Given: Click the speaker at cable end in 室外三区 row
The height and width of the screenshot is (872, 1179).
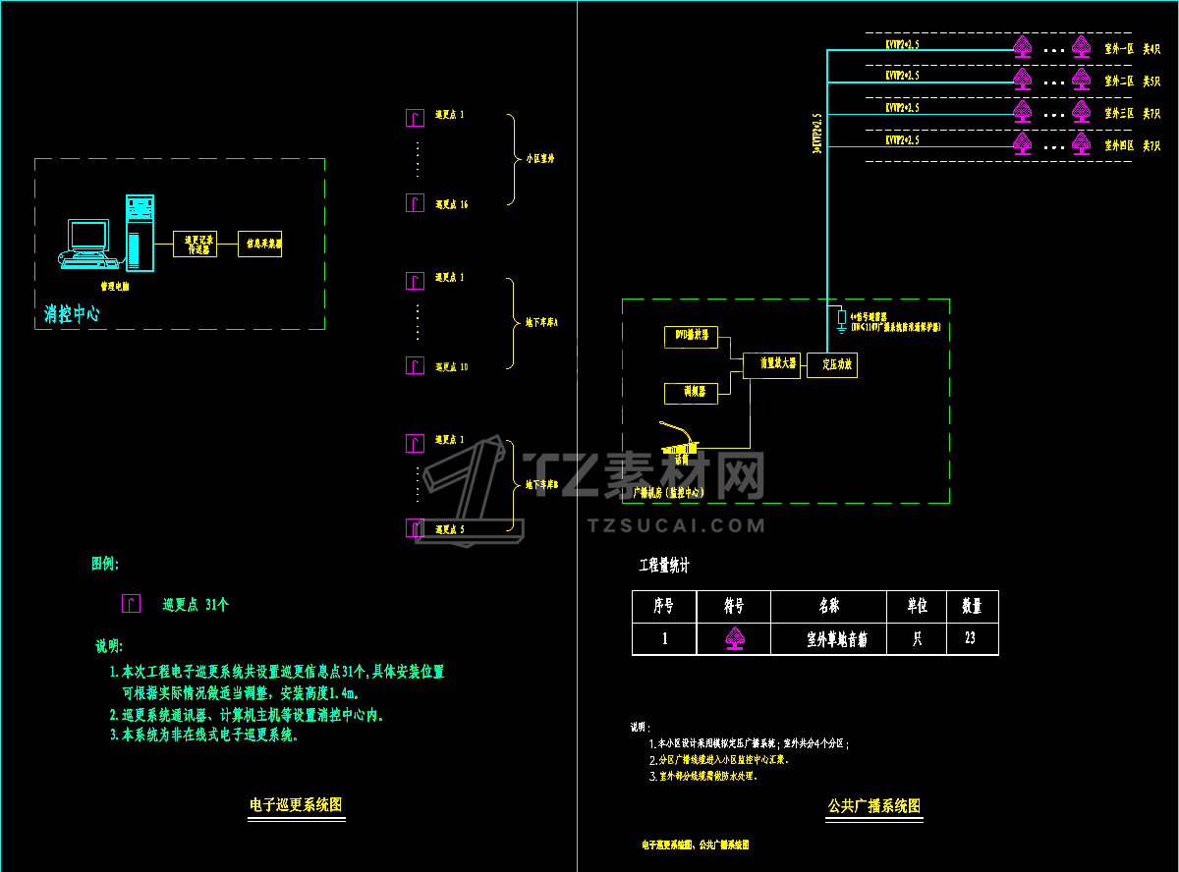Looking at the screenshot, I should 1022,111.
